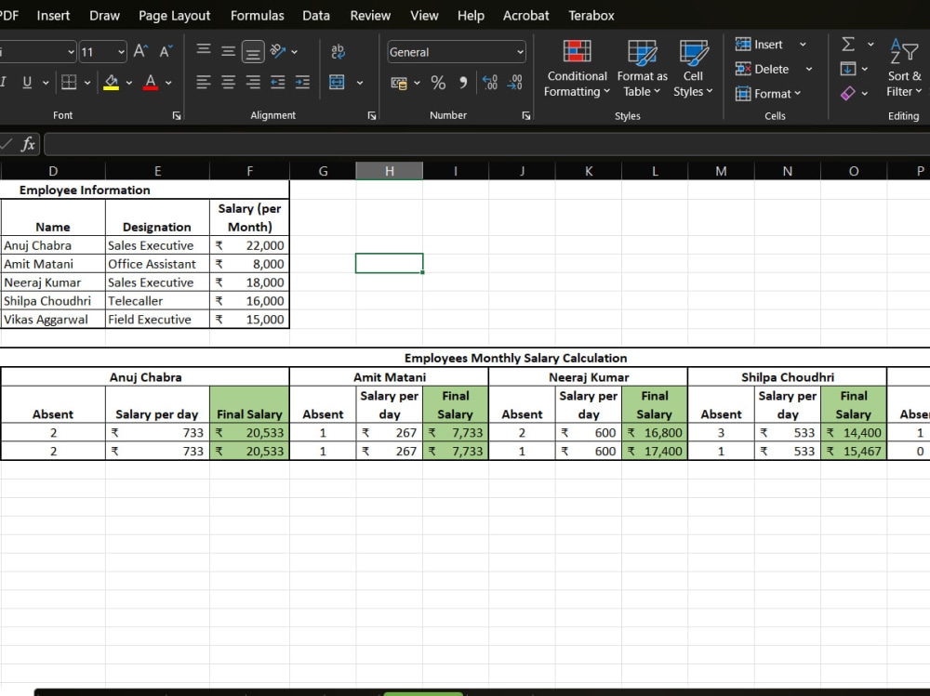Open the View tab
Image resolution: width=930 pixels, height=696 pixels.
[425, 16]
